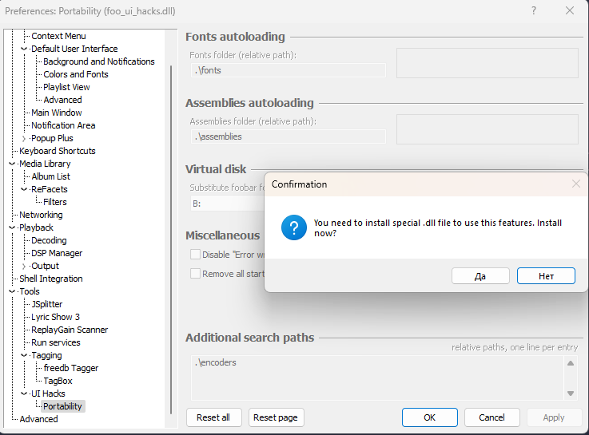The image size is (589, 435).
Task: Expand the Popup Plus tree node
Action: tap(24, 138)
